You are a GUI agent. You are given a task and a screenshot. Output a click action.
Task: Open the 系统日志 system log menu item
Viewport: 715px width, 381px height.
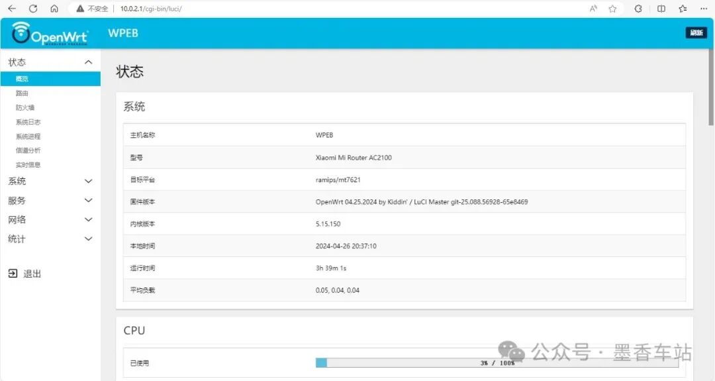28,122
